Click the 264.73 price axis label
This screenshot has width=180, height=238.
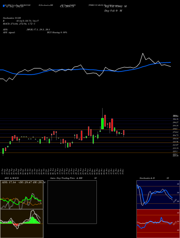(x=176, y=135)
